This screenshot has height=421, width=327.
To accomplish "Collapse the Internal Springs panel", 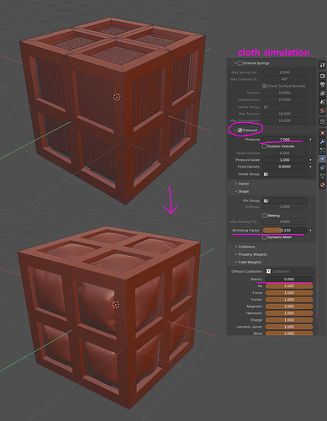I will pyautogui.click(x=235, y=63).
